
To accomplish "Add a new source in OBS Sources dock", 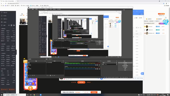I will [47, 75].
